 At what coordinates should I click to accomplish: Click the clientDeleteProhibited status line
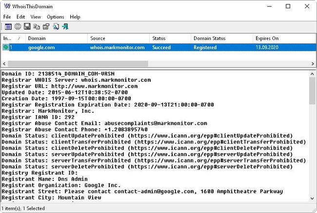147,148
